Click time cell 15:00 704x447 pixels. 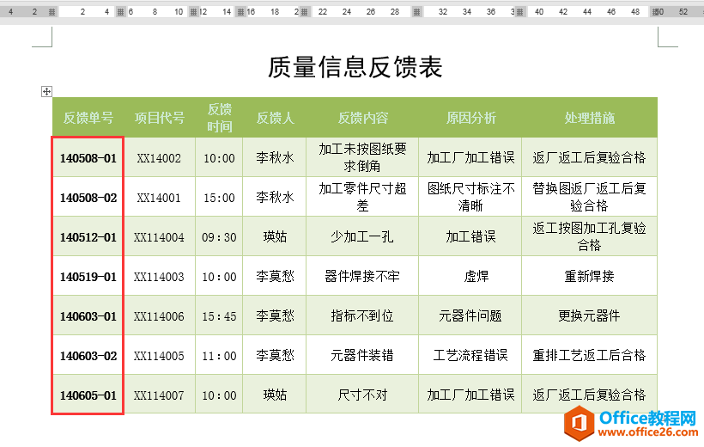coord(219,198)
